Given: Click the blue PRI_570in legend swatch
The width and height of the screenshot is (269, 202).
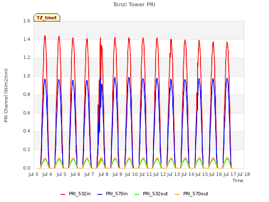Looking at the screenshot, I should click(100, 194).
